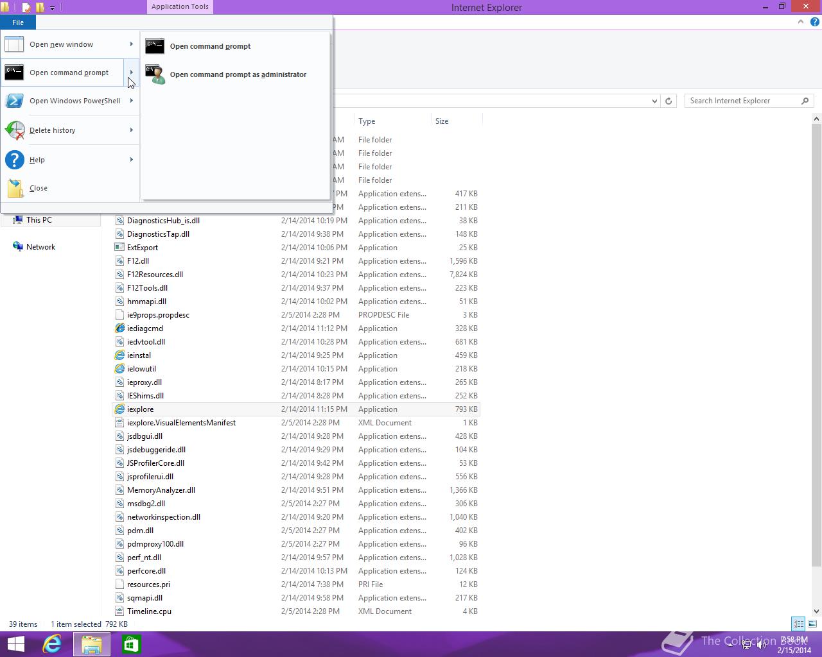Select the iexplore.VisualElementsManifest file

tap(295, 423)
